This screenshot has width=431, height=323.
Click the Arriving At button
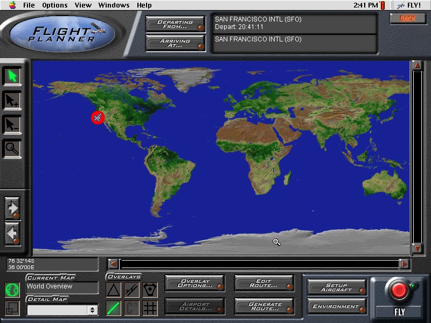tap(176, 43)
